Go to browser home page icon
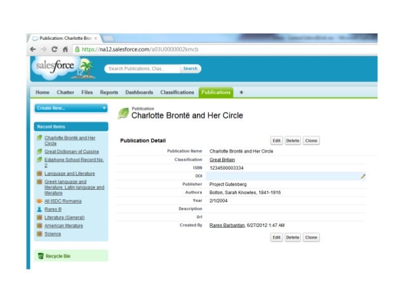Image resolution: width=404 pixels, height=303 pixels. [65, 49]
